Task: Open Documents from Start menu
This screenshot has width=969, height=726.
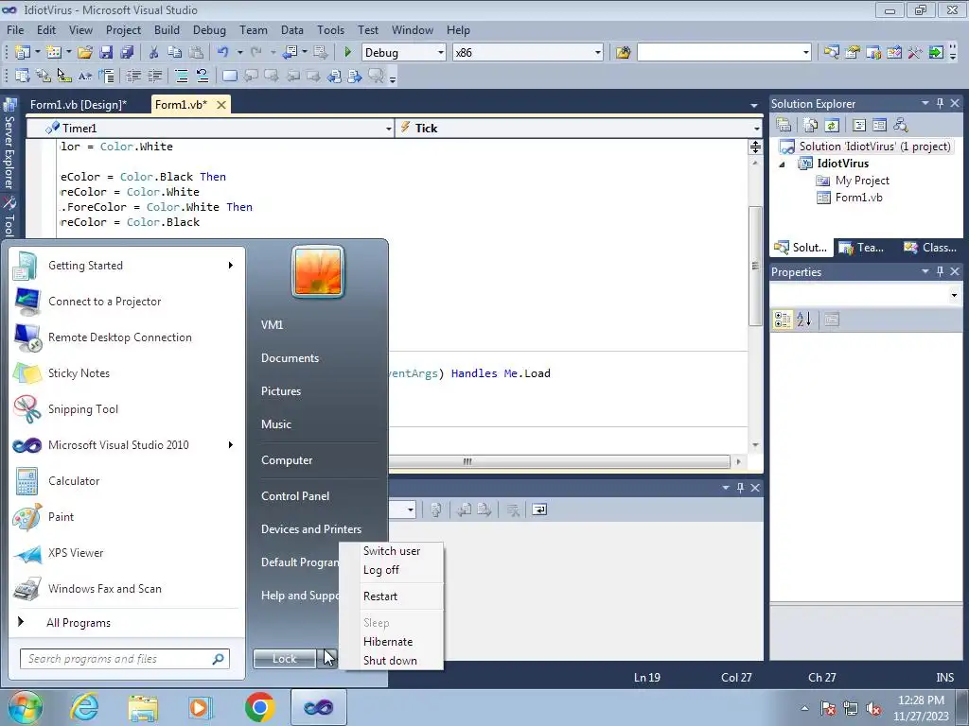Action: click(290, 358)
